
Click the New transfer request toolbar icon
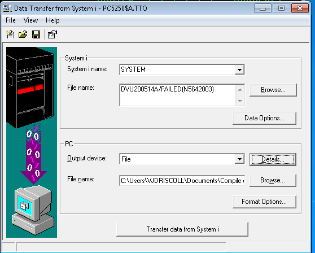10,34
